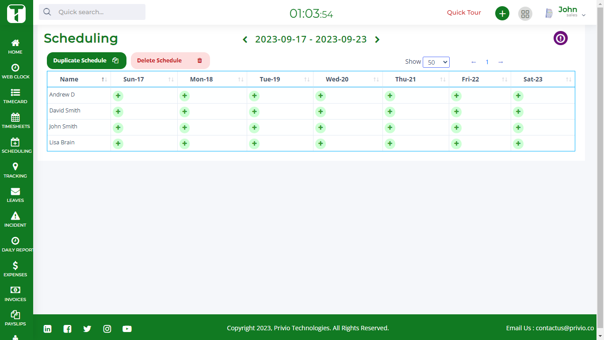Click the Lisa Brain name cell
This screenshot has width=604, height=340.
tap(79, 143)
